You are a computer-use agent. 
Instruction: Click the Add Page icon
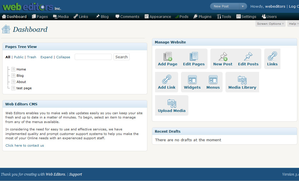pos(168,56)
